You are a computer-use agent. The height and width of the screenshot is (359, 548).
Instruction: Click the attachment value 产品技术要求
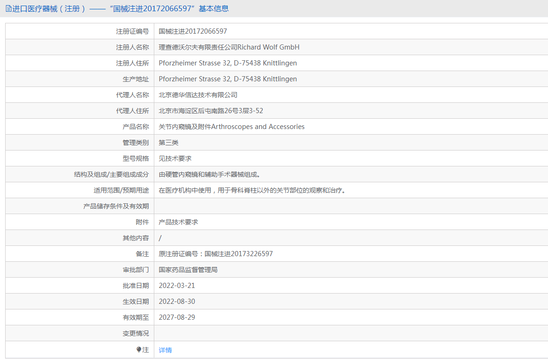click(x=178, y=222)
